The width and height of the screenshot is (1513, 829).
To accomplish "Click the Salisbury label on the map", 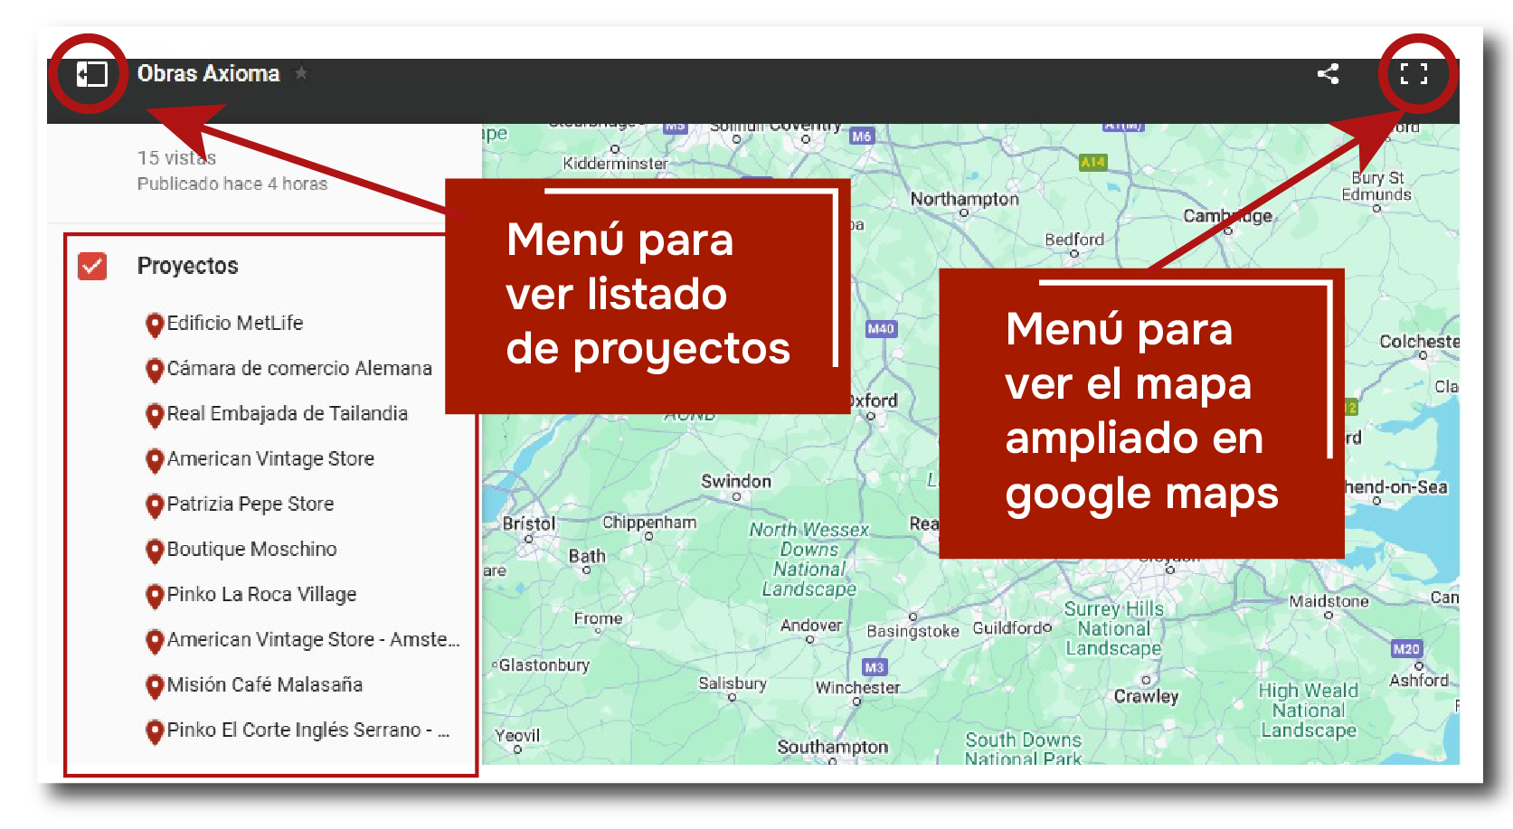I will click(x=733, y=683).
